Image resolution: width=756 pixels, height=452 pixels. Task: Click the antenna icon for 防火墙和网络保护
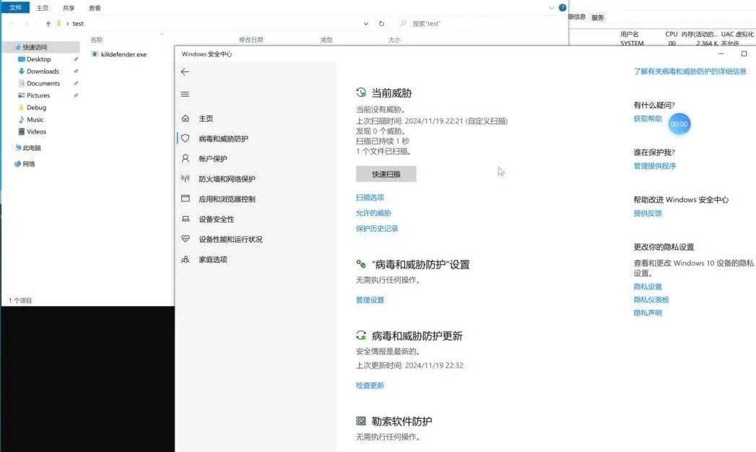coord(185,178)
